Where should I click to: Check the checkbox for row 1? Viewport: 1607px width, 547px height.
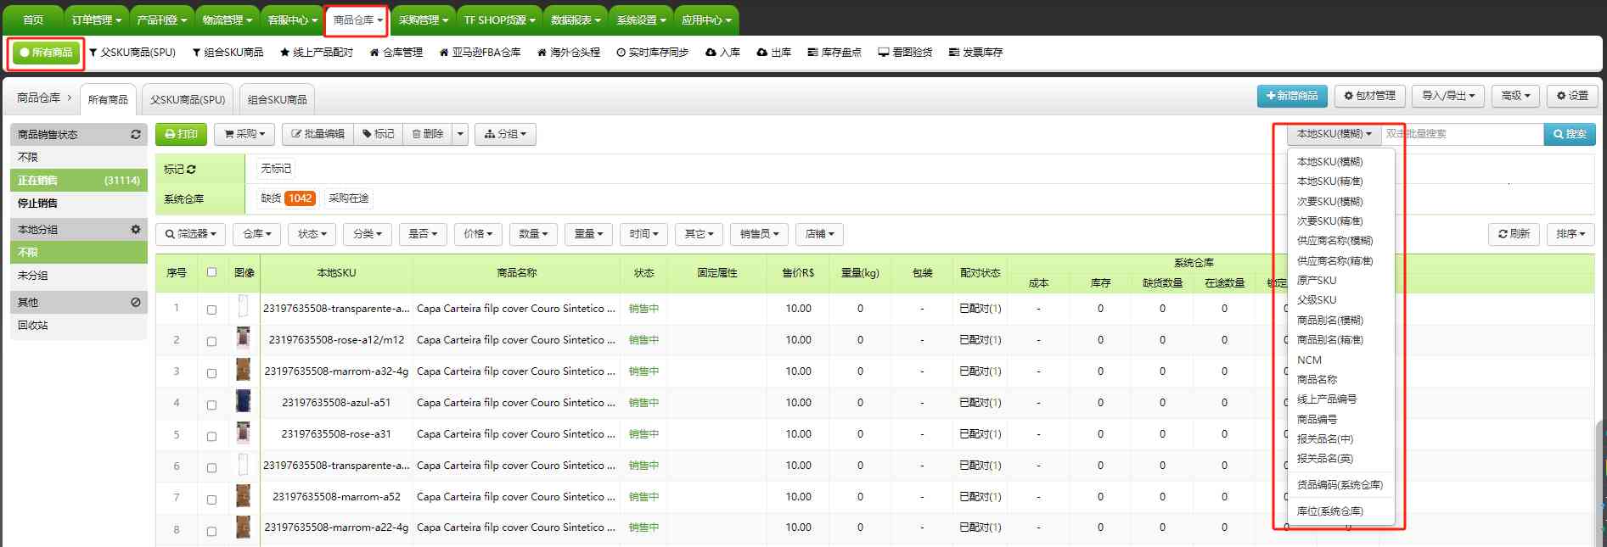point(211,310)
